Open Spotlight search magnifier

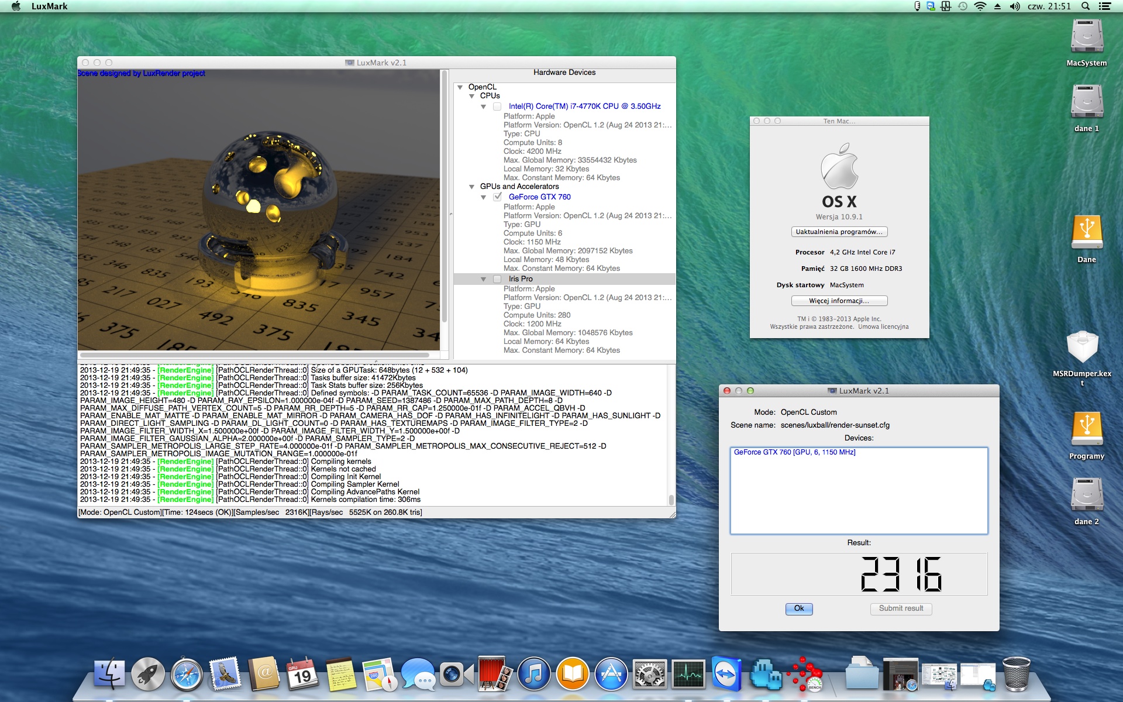pyautogui.click(x=1086, y=6)
